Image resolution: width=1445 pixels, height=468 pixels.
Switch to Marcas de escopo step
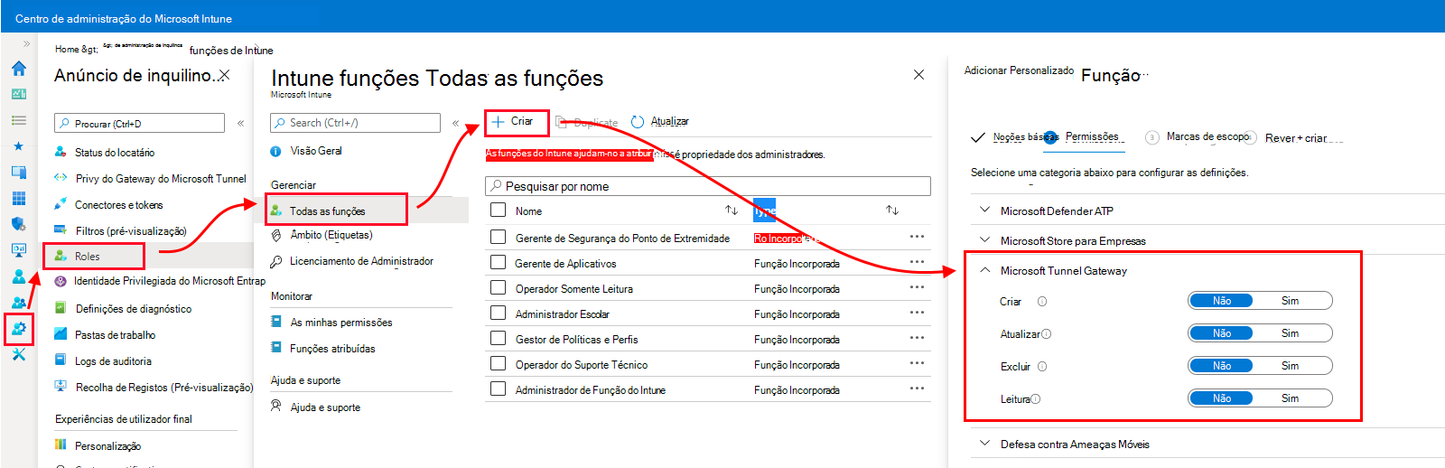click(1198, 137)
